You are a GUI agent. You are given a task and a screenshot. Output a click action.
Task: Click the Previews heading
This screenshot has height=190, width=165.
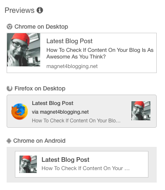(19, 10)
